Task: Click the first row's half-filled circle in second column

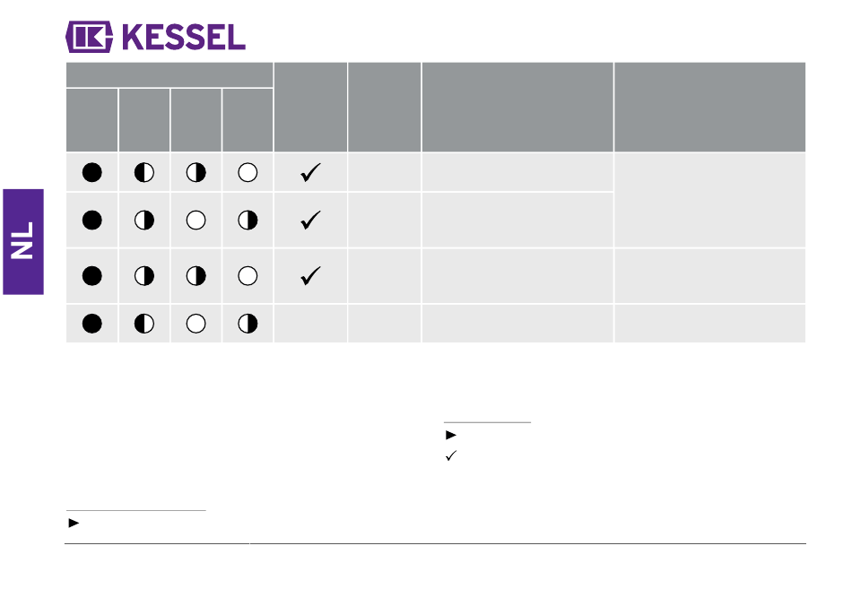Action: [144, 173]
